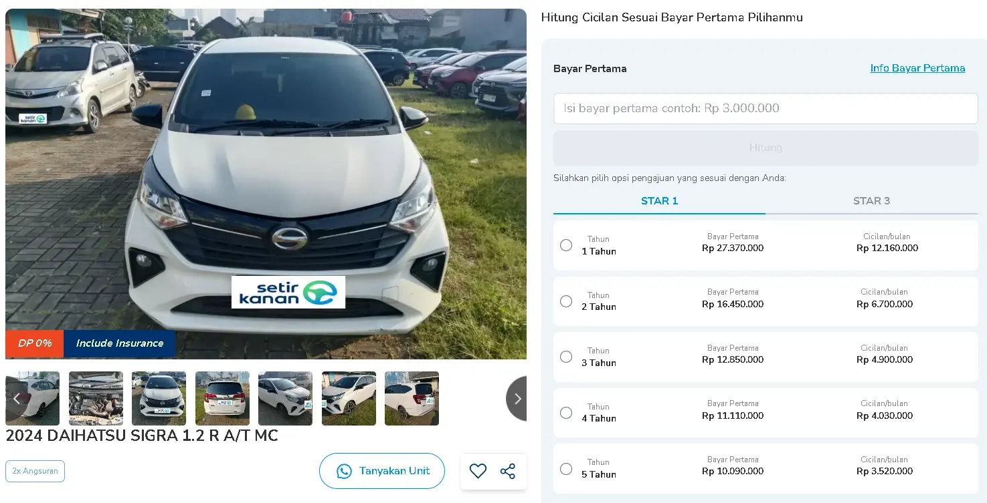Switch to the STAR 3 tab
Screen dimensions: 987x503
coord(871,201)
